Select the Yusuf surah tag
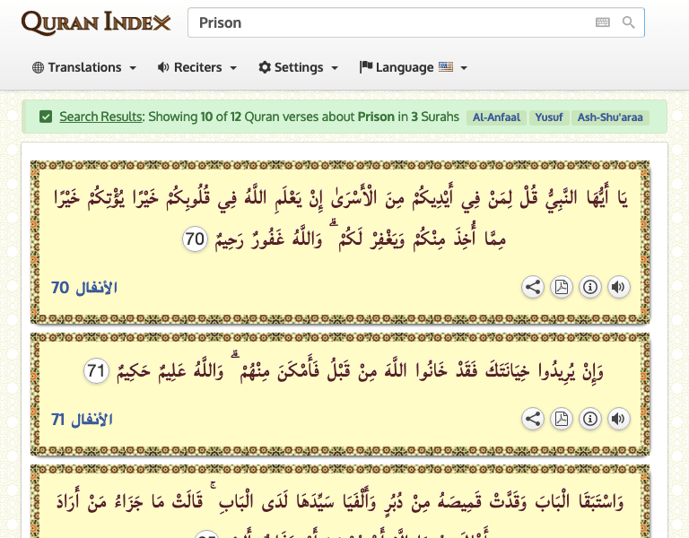This screenshot has height=538, width=689. pyautogui.click(x=549, y=117)
